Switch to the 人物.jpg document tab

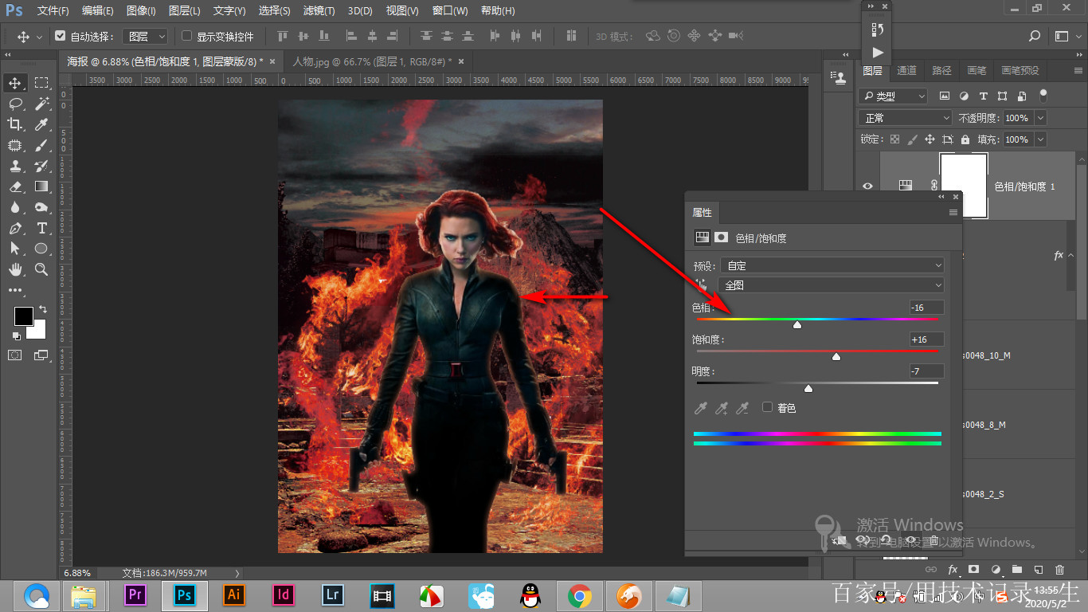click(373, 61)
